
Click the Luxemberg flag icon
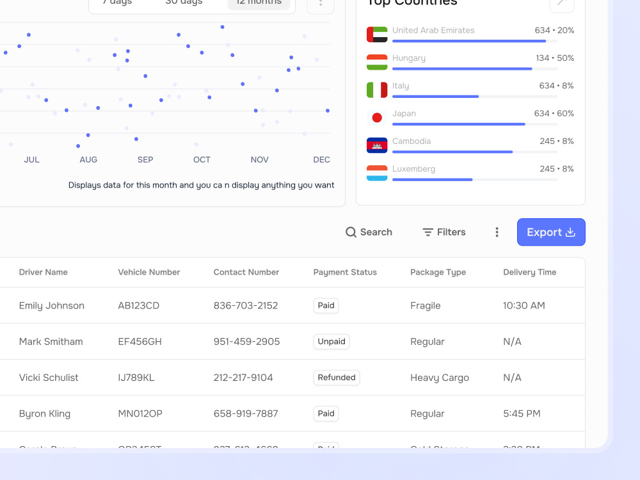(x=377, y=173)
